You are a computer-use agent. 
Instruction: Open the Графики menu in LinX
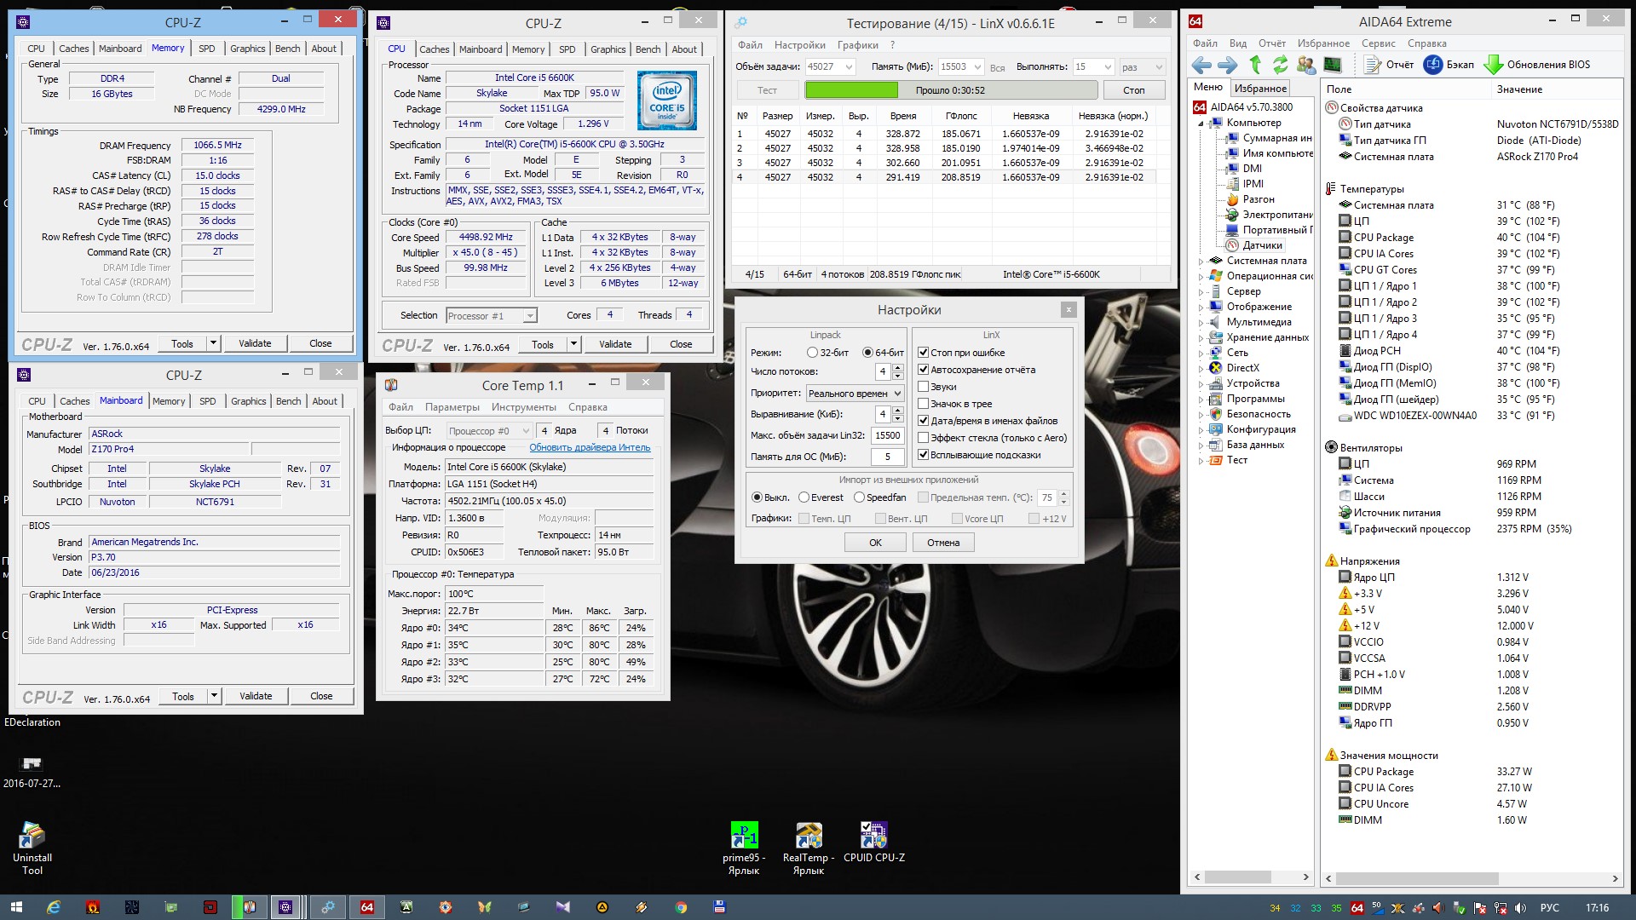[x=857, y=45]
